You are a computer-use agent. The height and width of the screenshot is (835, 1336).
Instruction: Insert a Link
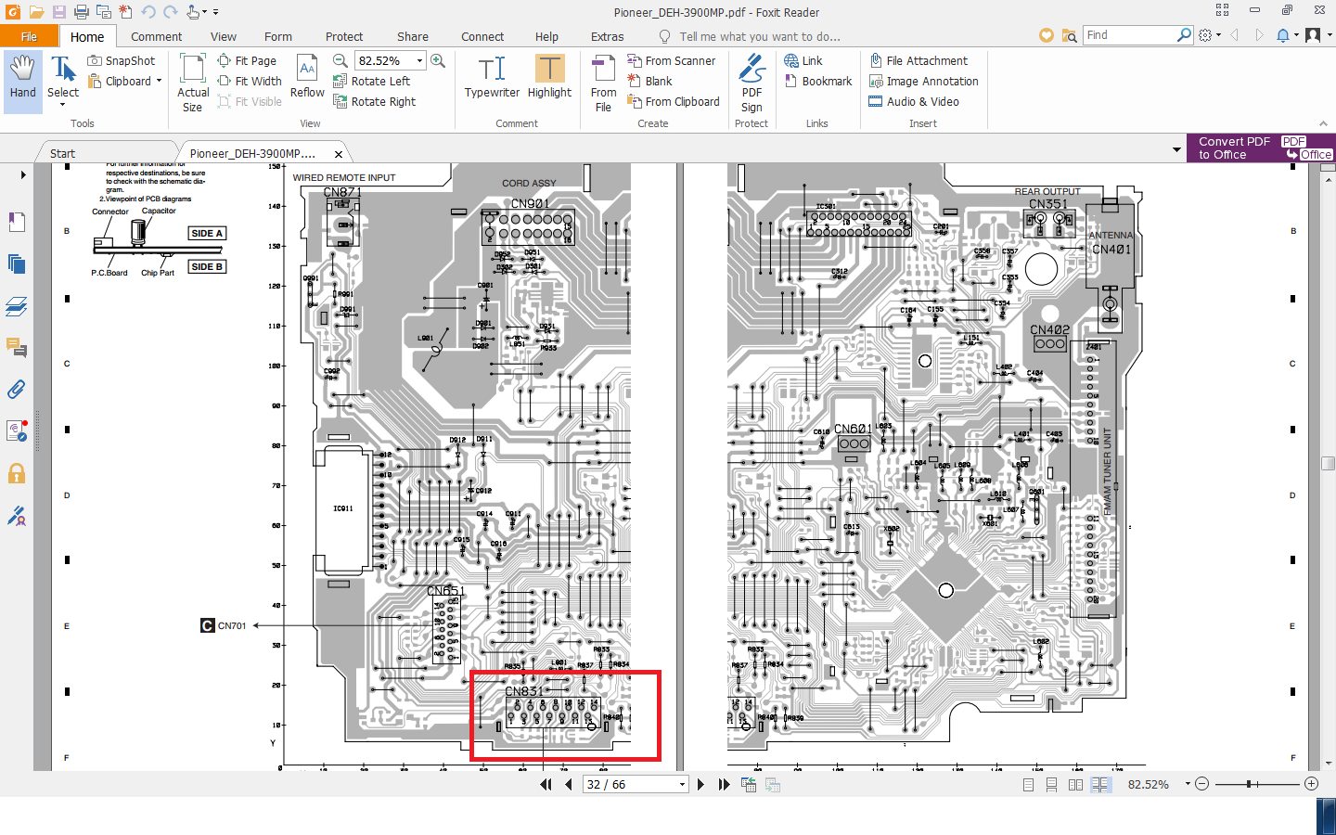pyautogui.click(x=803, y=60)
